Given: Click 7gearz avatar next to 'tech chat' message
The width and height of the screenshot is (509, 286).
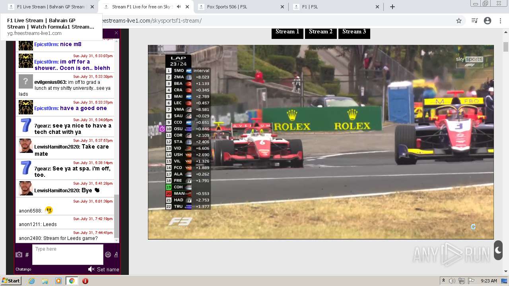Looking at the screenshot, I should [26, 125].
